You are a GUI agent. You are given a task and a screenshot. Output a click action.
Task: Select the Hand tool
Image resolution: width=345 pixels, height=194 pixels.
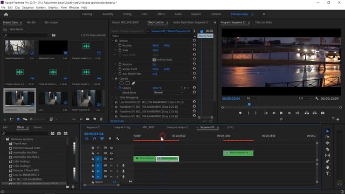click(328, 168)
